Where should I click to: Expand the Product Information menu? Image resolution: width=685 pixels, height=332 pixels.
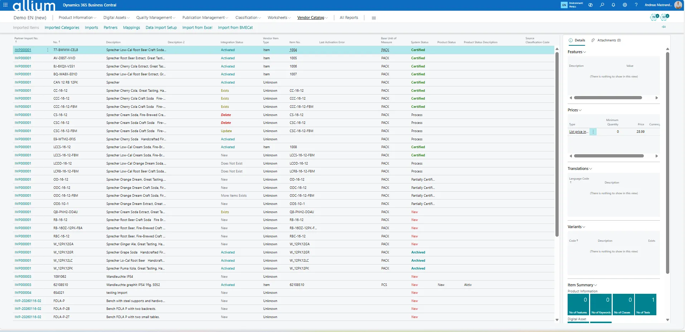coord(77,17)
